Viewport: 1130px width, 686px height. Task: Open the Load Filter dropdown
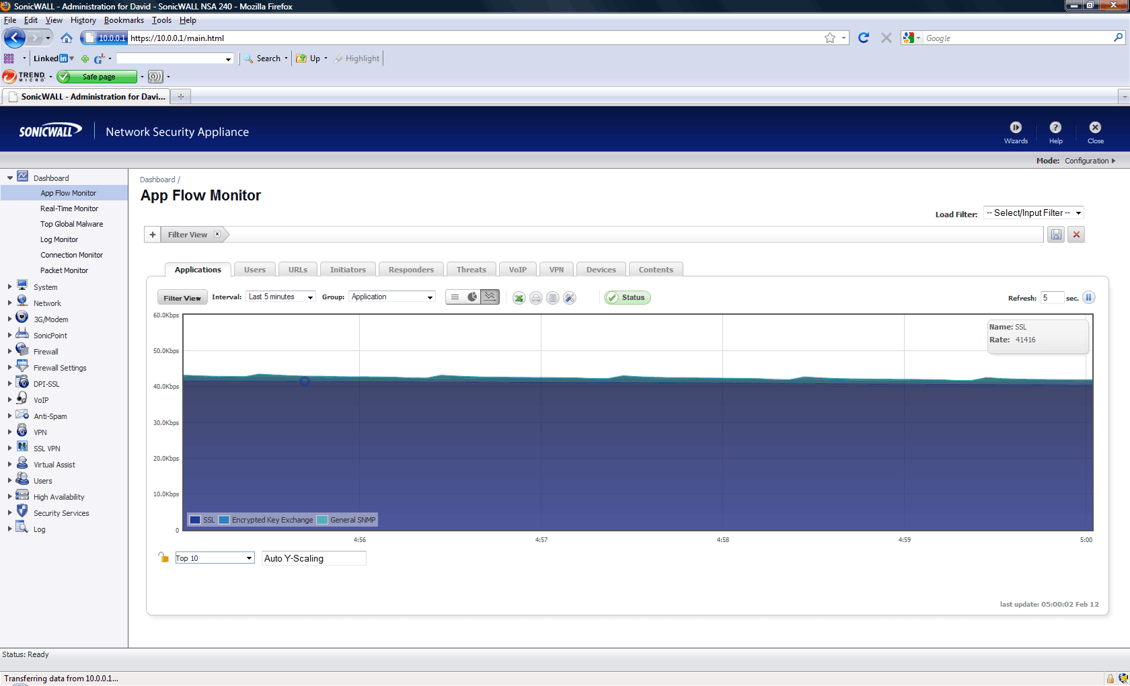click(x=1034, y=213)
